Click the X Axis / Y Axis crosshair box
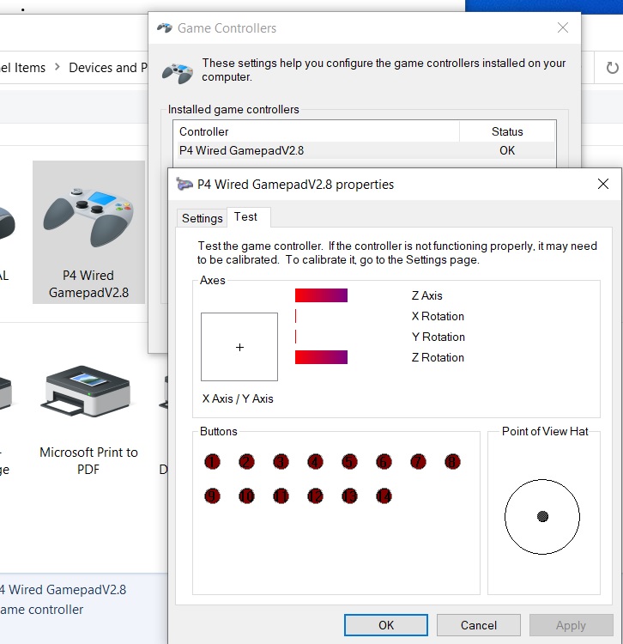623x644 pixels. pyautogui.click(x=239, y=347)
